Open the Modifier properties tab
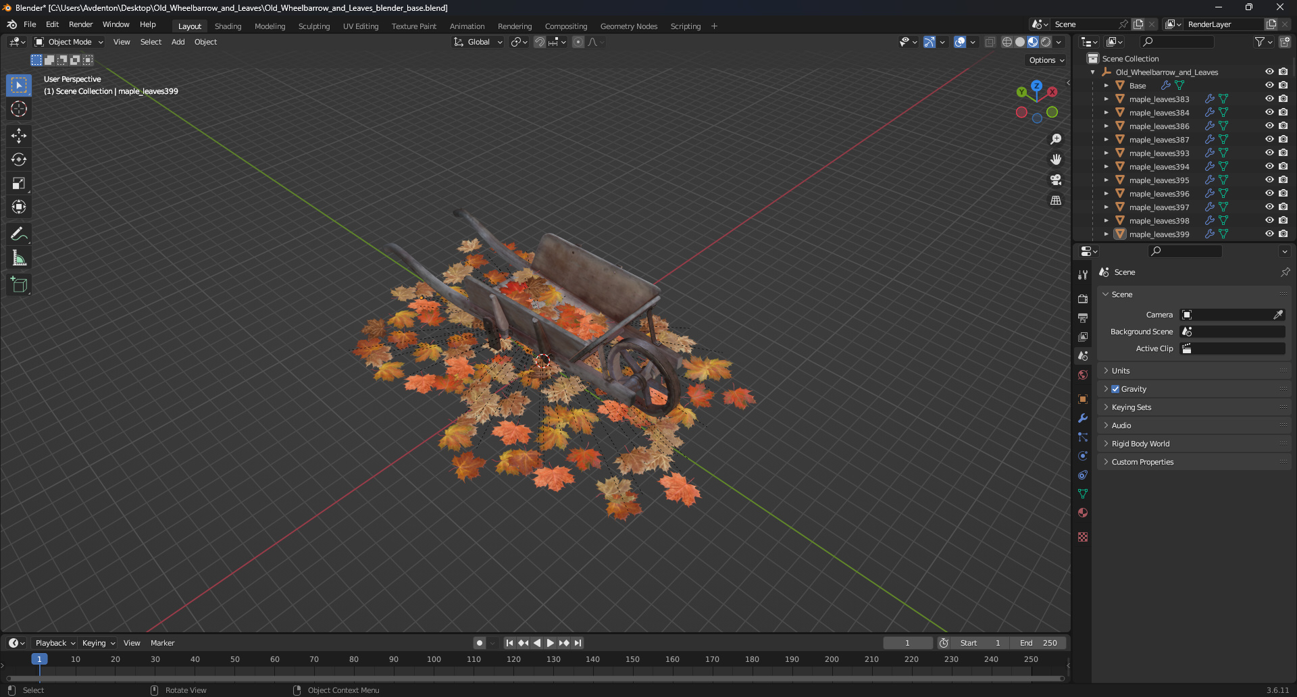The image size is (1297, 697). click(1083, 418)
